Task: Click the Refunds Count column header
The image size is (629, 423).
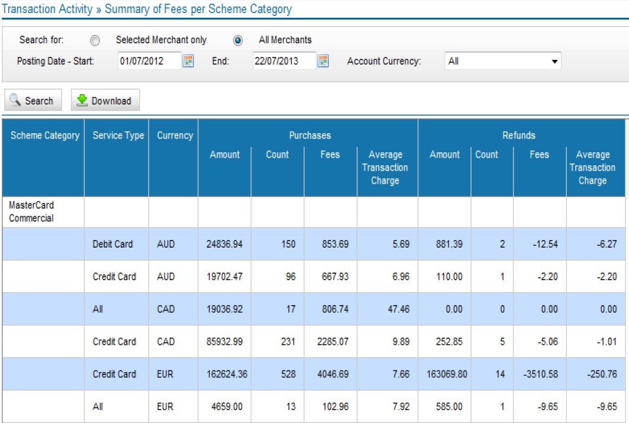Action: click(x=487, y=155)
